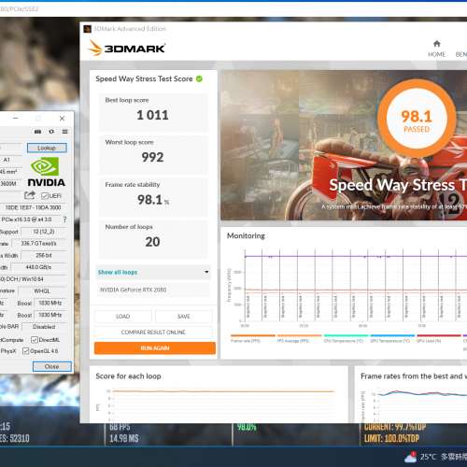Click the 98.1 PASSED score circle
This screenshot has width=467, height=467.
click(417, 119)
